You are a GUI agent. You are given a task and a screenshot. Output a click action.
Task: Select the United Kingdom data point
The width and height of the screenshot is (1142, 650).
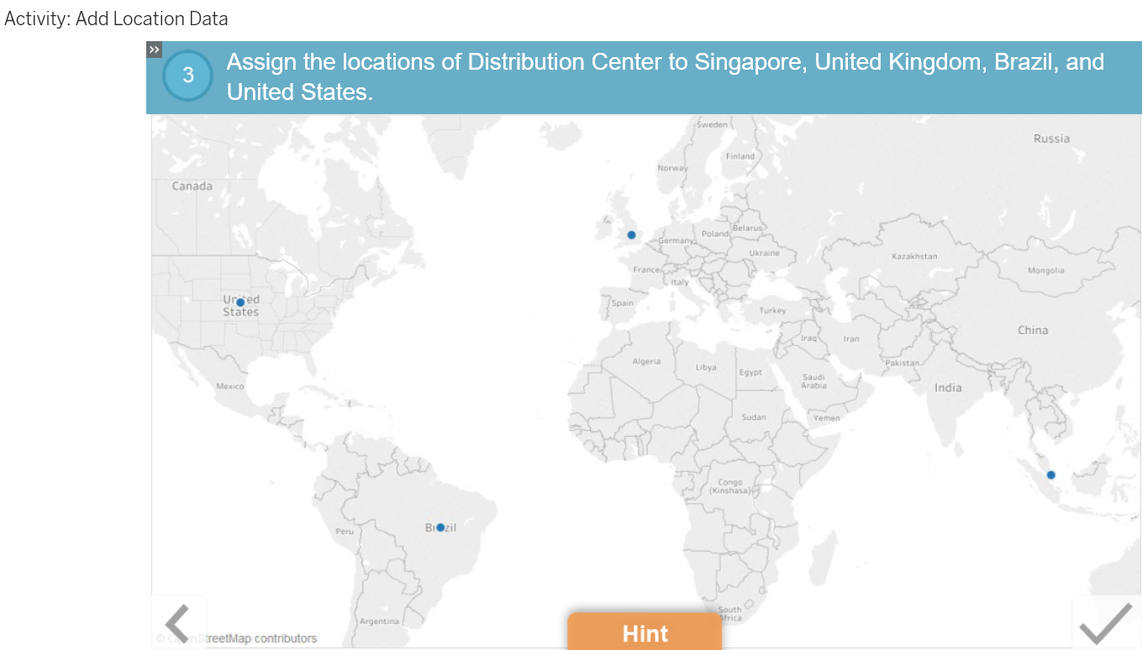click(x=631, y=235)
